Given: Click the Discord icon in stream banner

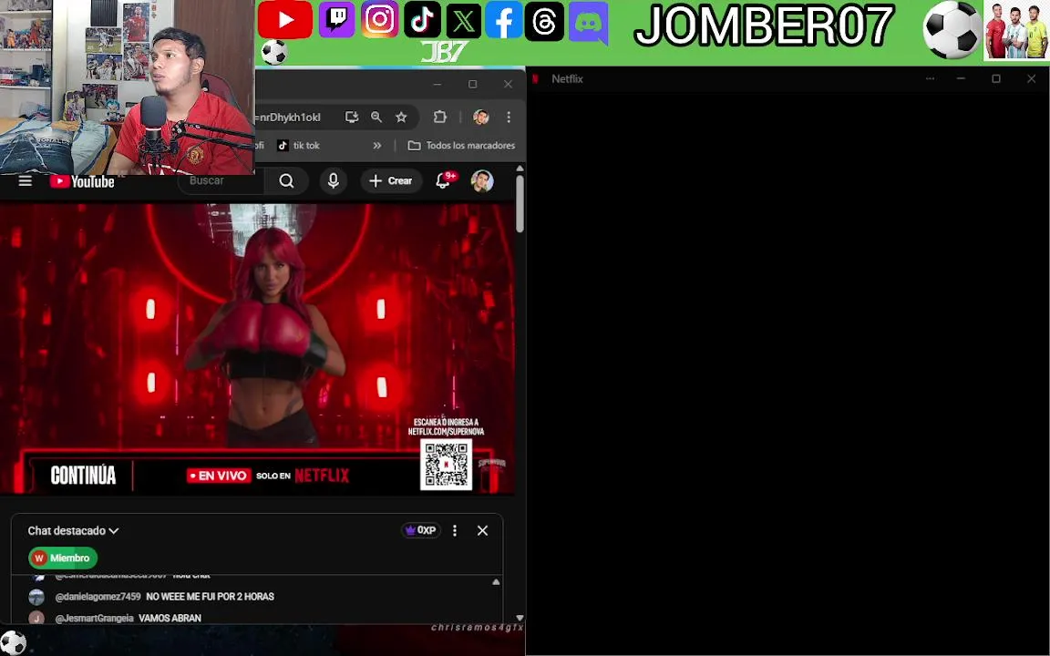Looking at the screenshot, I should [x=588, y=24].
